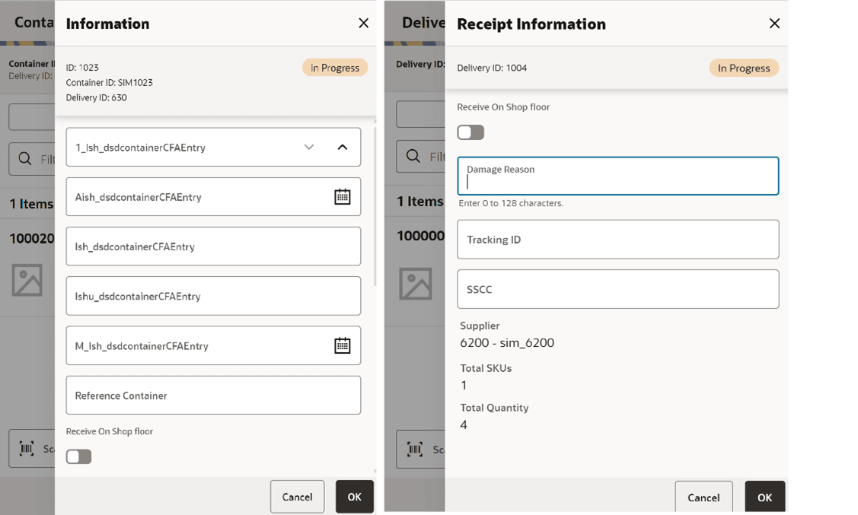
Task: Expand 1_Ish_dsdcontainerCFAEntry dropdown with down chevron
Action: point(309,147)
